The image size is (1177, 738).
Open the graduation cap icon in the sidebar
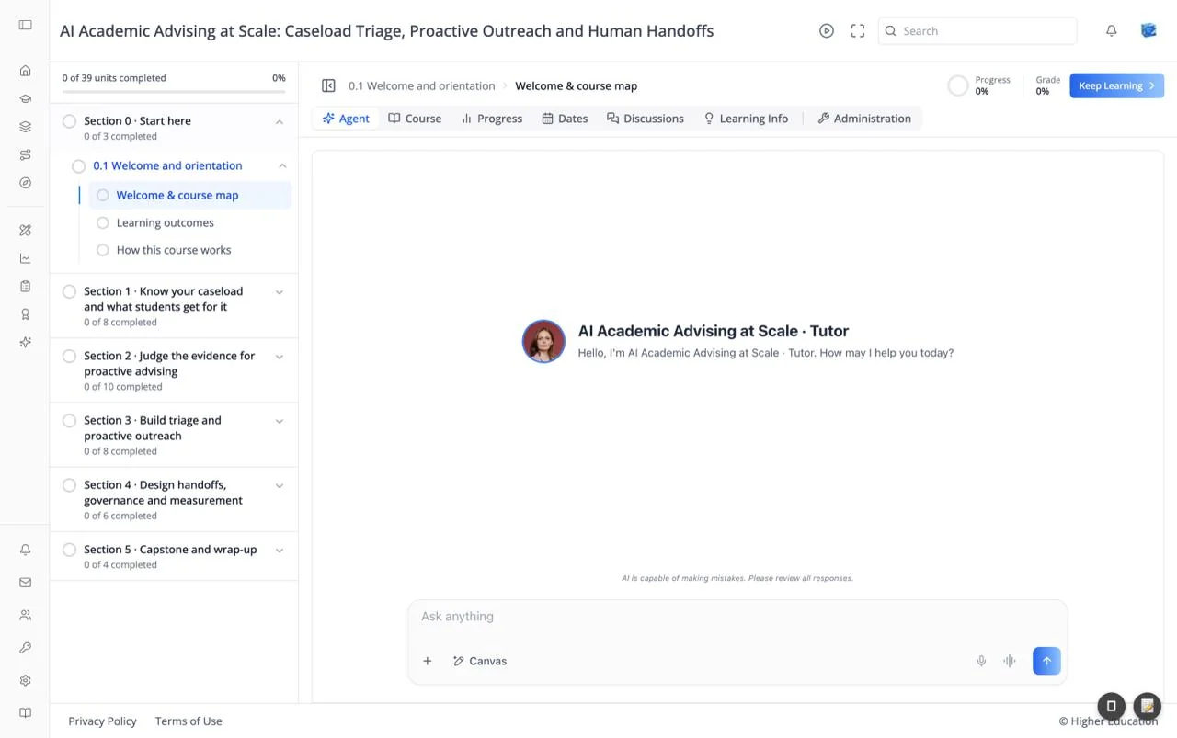(x=25, y=98)
